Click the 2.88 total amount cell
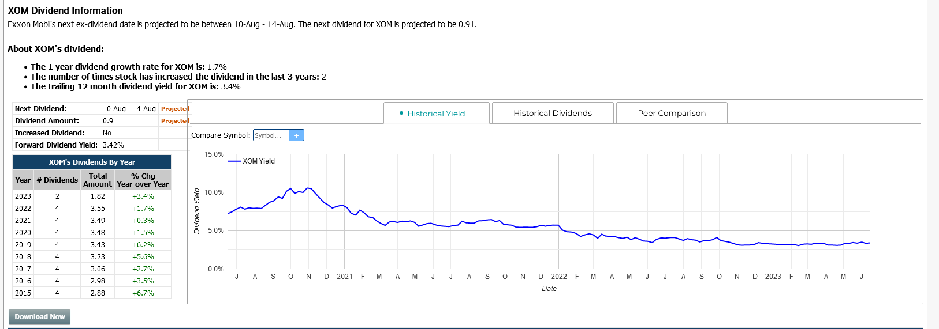939x329 pixels. click(x=98, y=293)
